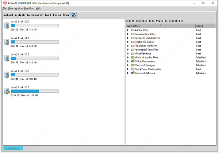Screen dimensions: 219x153
Task: Select the Videos & Movies row label
Action: click(145, 73)
